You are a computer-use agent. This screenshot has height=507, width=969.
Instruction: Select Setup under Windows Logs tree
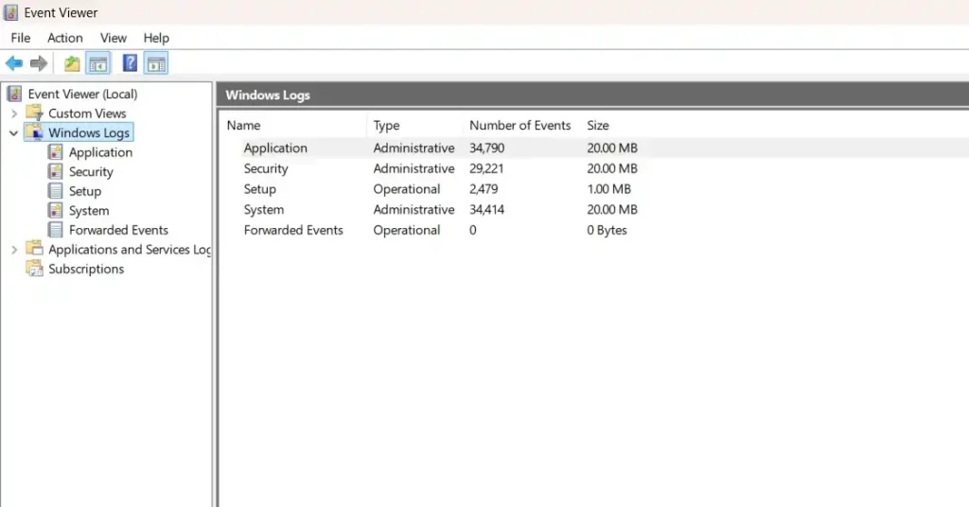pyautogui.click(x=84, y=191)
